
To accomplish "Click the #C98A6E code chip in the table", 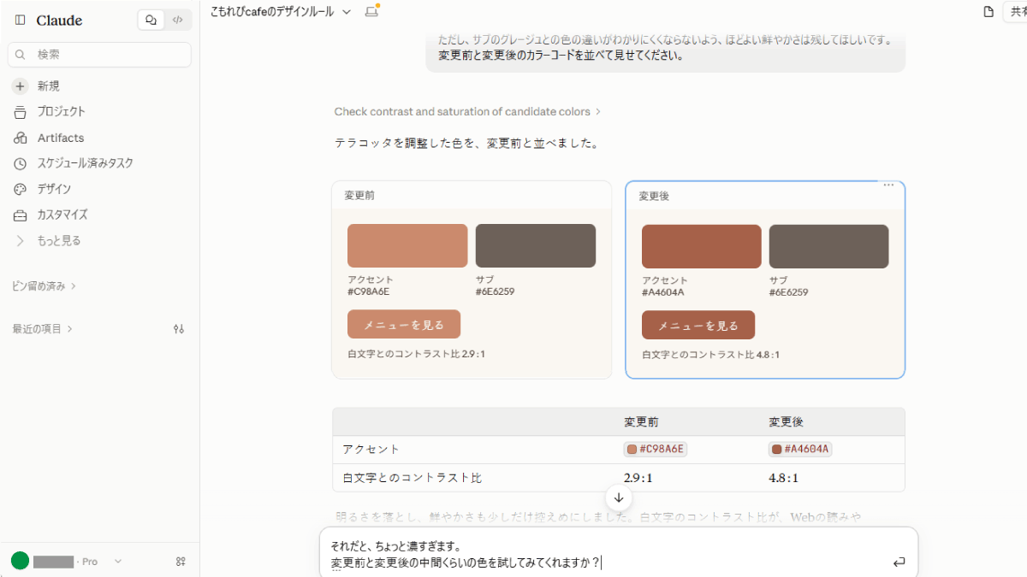I will [656, 450].
